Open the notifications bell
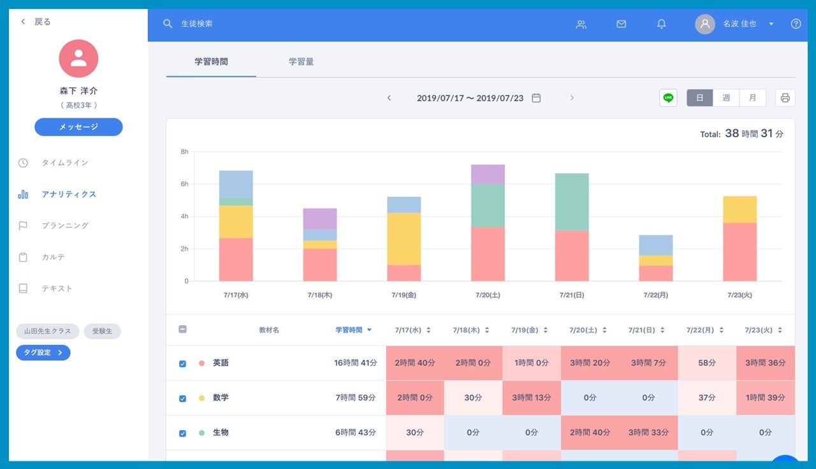Image resolution: width=816 pixels, height=469 pixels. tap(662, 24)
